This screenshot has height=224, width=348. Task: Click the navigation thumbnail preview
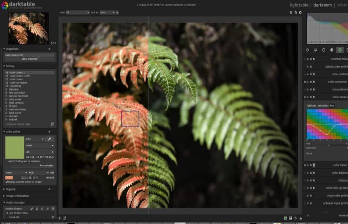28,28
